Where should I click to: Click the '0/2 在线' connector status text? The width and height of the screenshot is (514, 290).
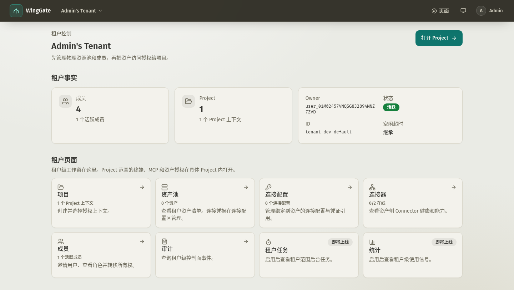[377, 203]
